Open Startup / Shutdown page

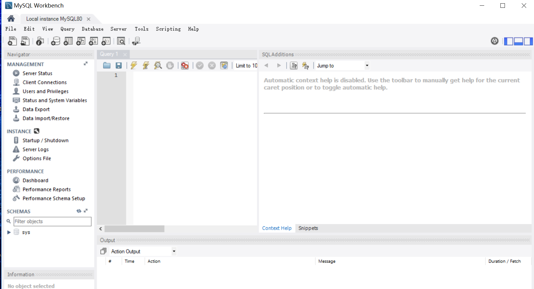tap(46, 140)
